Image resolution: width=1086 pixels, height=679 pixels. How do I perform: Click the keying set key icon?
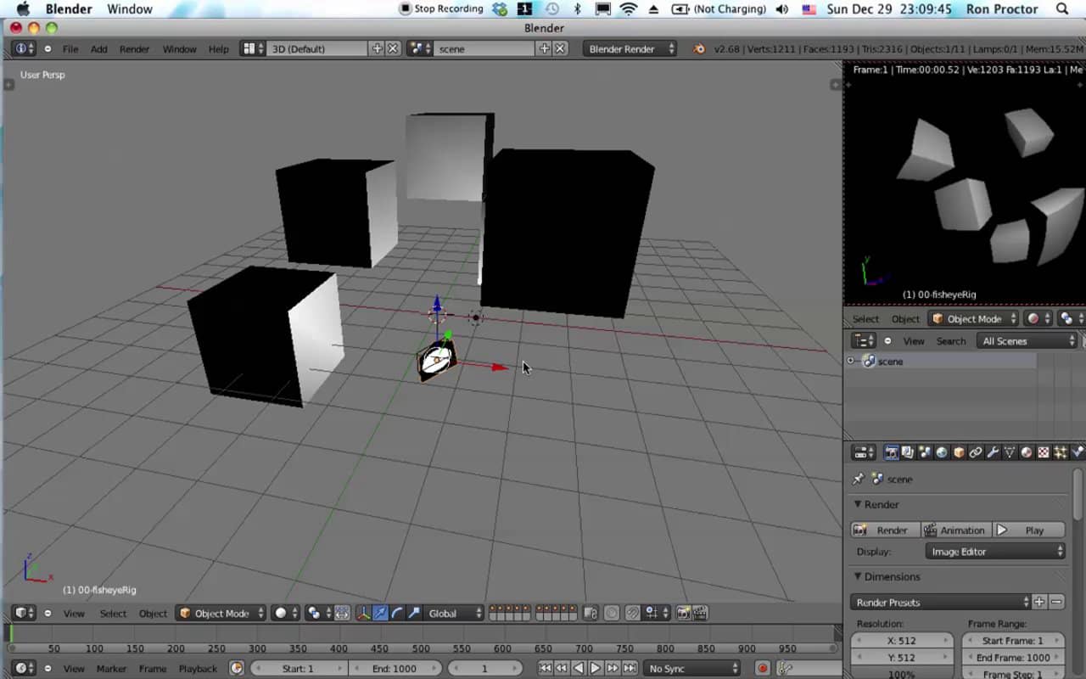pos(785,668)
